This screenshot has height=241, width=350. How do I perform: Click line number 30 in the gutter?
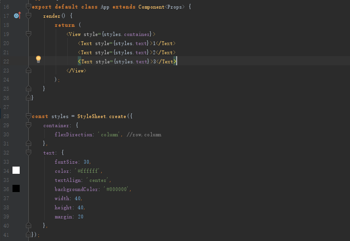tap(6, 134)
